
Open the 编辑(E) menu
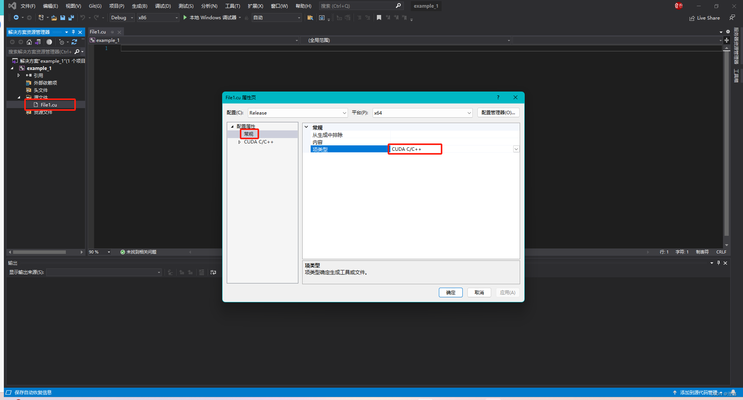[x=50, y=6]
